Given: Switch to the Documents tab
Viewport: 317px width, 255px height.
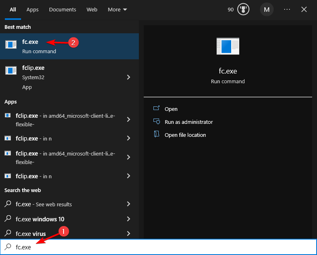Looking at the screenshot, I should click(62, 9).
